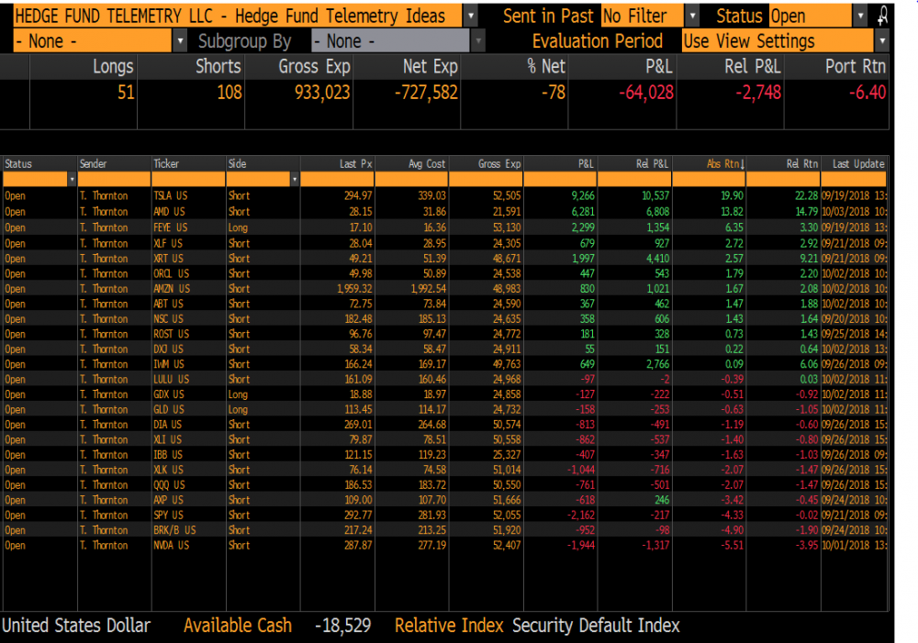Open the Side column filter dropdown
The width and height of the screenshot is (918, 643).
click(294, 179)
